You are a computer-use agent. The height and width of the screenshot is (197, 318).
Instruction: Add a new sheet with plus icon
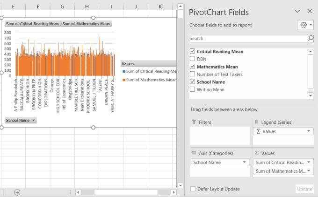coord(17,192)
